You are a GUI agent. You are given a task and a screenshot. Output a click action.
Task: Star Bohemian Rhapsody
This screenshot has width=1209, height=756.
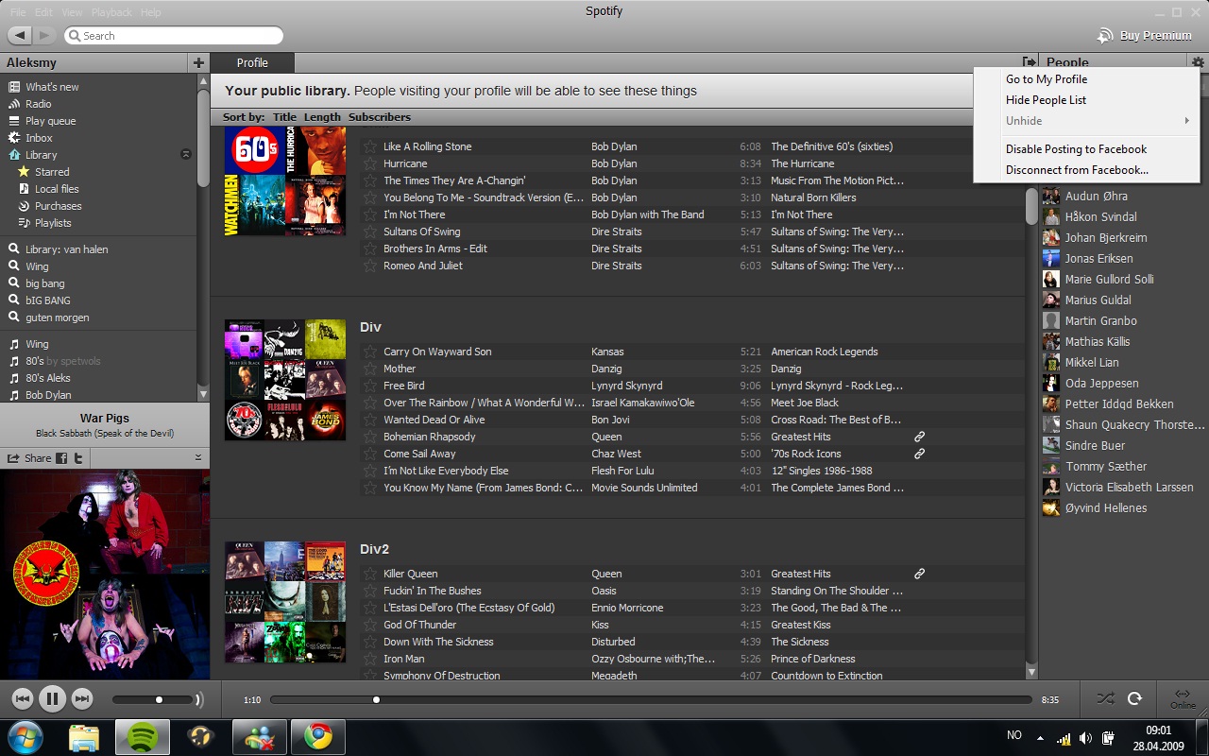click(370, 437)
